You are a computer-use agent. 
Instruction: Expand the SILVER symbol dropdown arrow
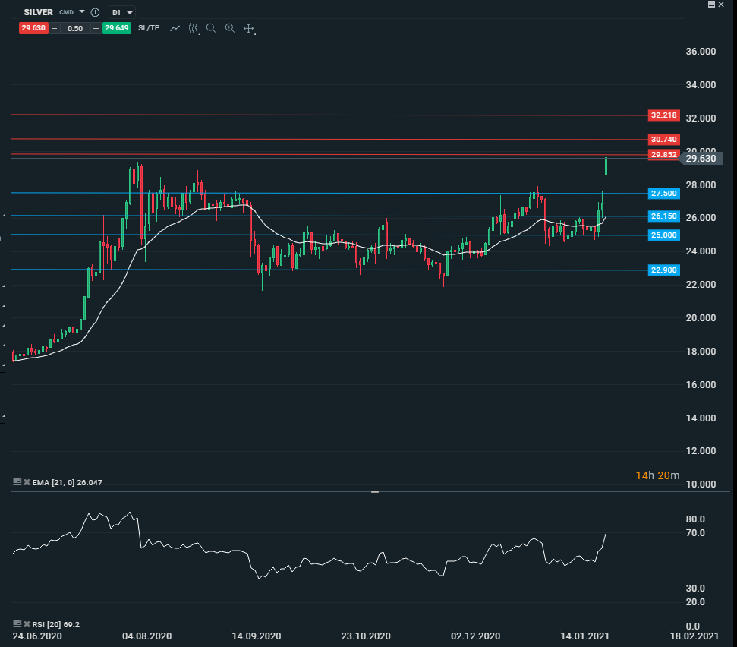point(82,12)
